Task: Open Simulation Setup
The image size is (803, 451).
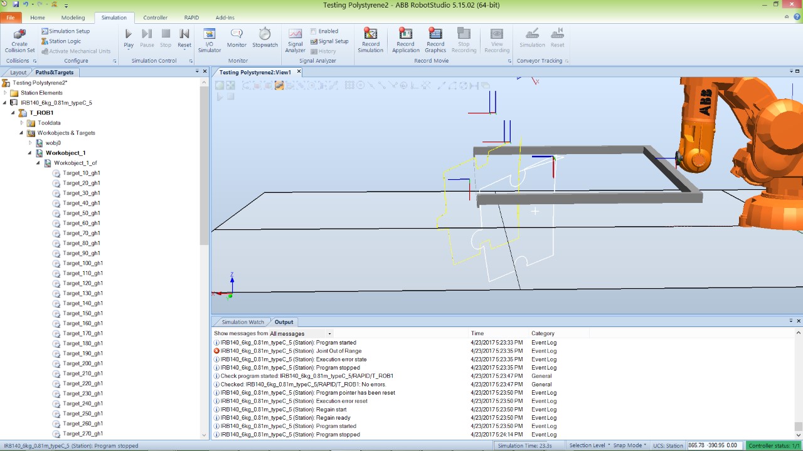Action: click(65, 31)
